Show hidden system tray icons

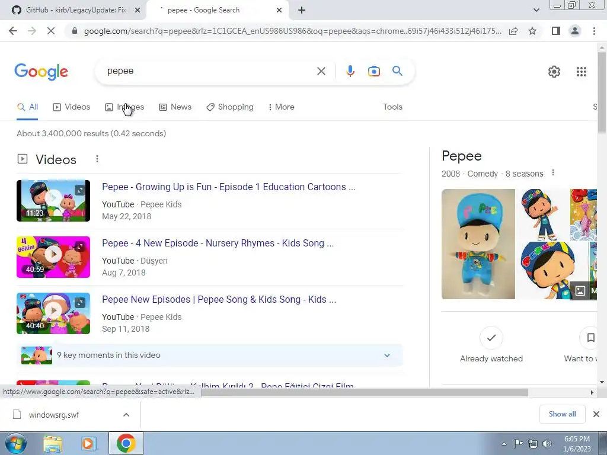pyautogui.click(x=504, y=444)
